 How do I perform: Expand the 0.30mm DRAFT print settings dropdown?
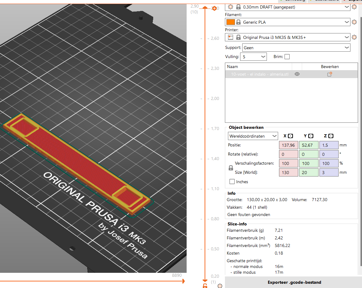point(346,7)
